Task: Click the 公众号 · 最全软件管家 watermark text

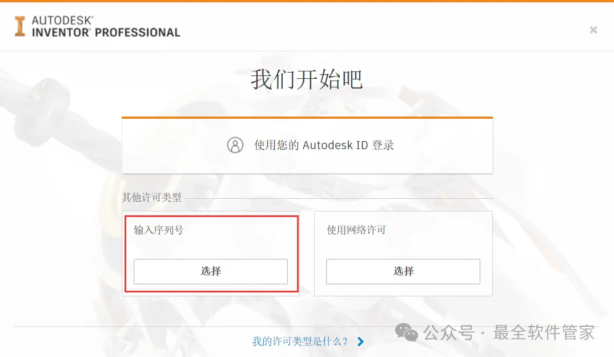Action: (x=509, y=333)
